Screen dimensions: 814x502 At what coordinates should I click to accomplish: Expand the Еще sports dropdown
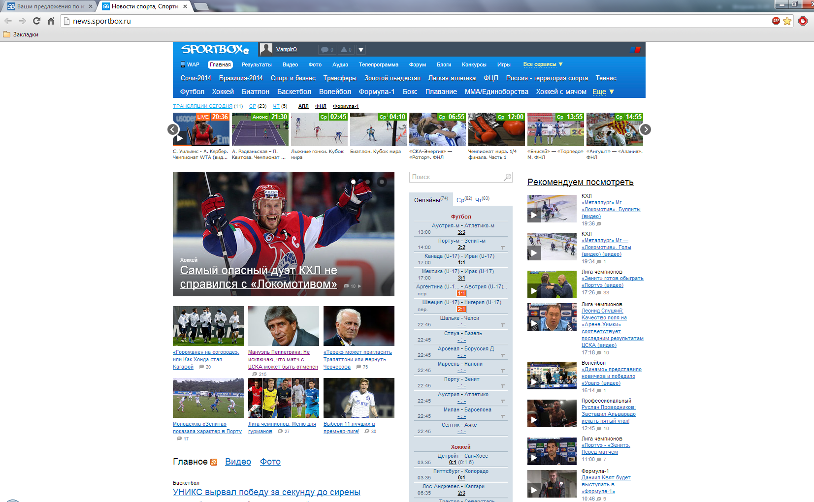click(603, 92)
